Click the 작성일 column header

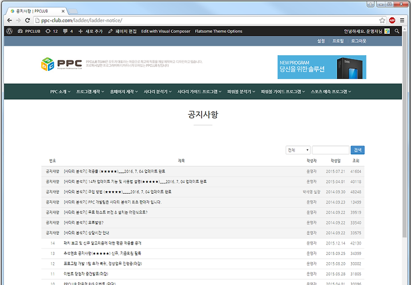coord(335,160)
